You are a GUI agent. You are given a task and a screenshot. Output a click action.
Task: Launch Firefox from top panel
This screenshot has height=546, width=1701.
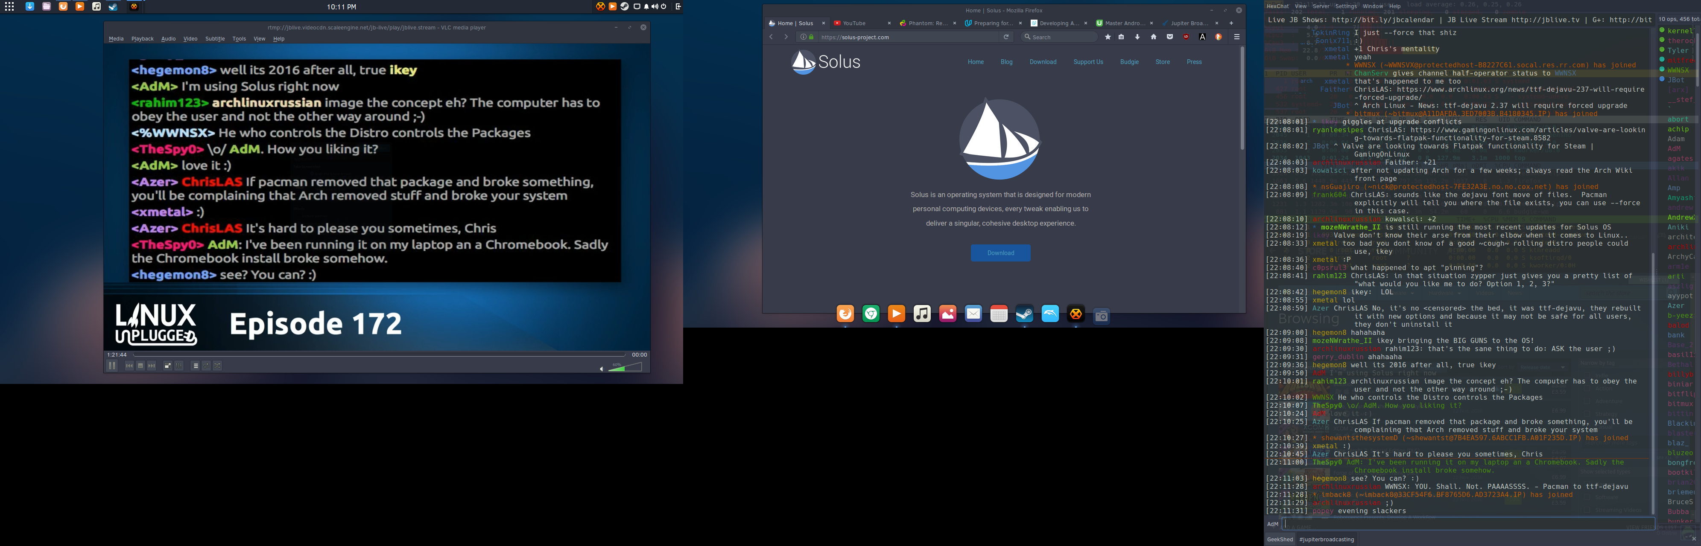point(63,6)
